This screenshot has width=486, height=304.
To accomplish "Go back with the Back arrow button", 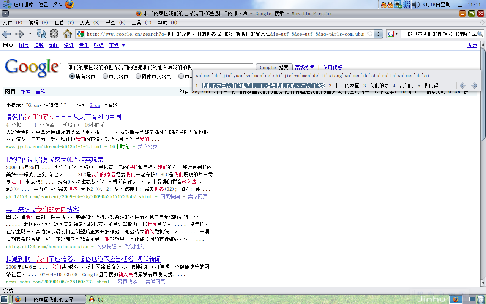I will (6, 34).
